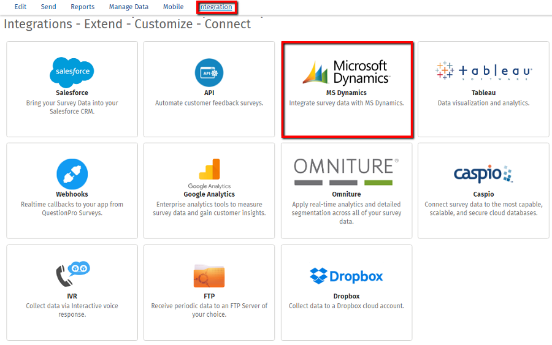Click the blue API gear icon

[x=209, y=72]
